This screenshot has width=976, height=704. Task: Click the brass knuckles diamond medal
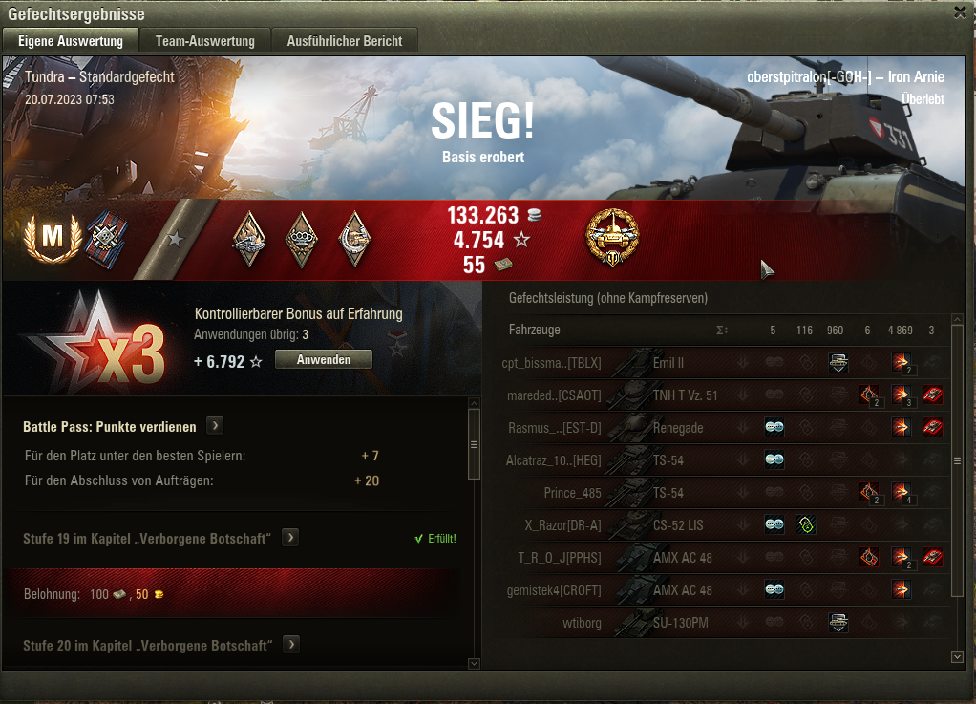(x=302, y=239)
